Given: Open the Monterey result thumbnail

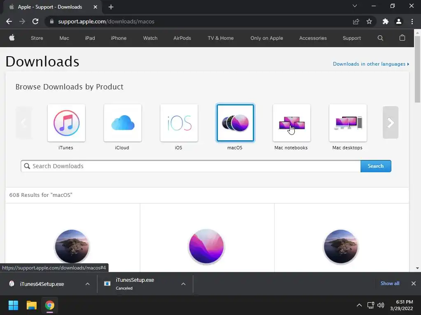Looking at the screenshot, I should click(206, 247).
